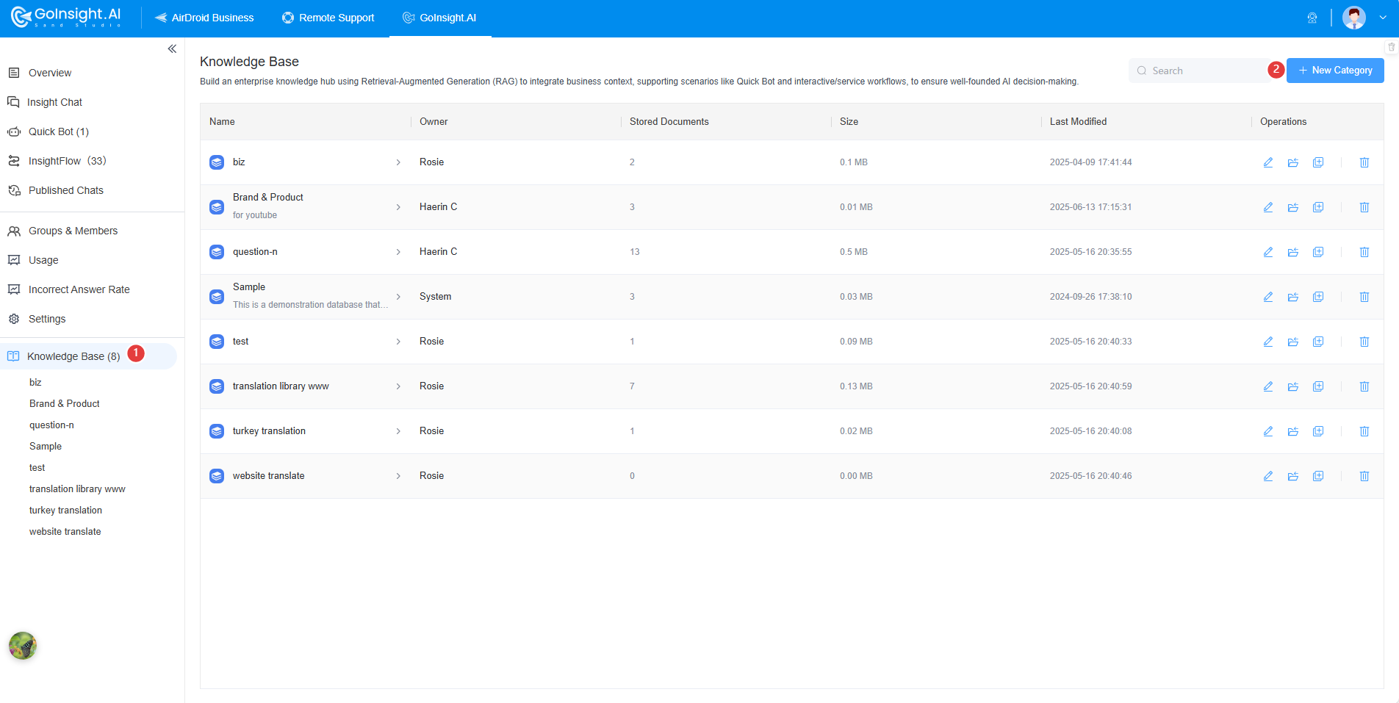Click the New Category button
The width and height of the screenshot is (1399, 703).
pos(1335,71)
